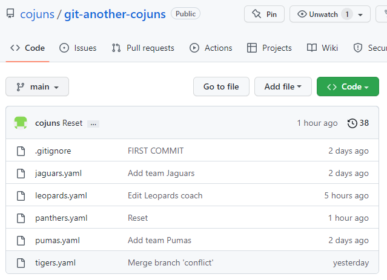Click the history clock icon
Image resolution: width=387 pixels, height=280 pixels.
352,123
